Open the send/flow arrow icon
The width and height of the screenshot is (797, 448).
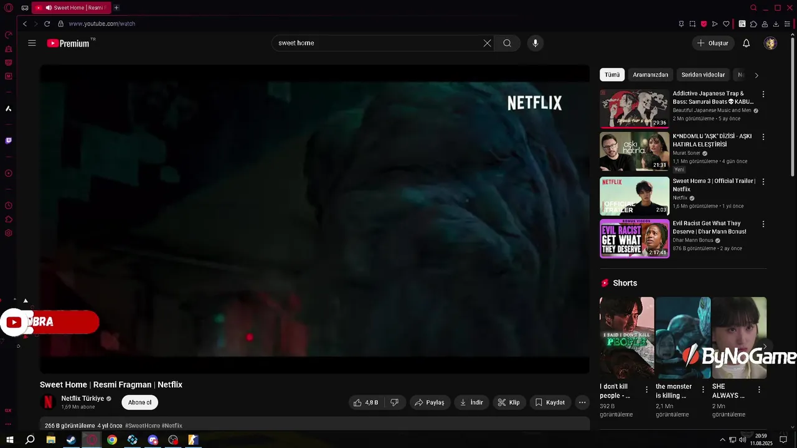pos(715,24)
